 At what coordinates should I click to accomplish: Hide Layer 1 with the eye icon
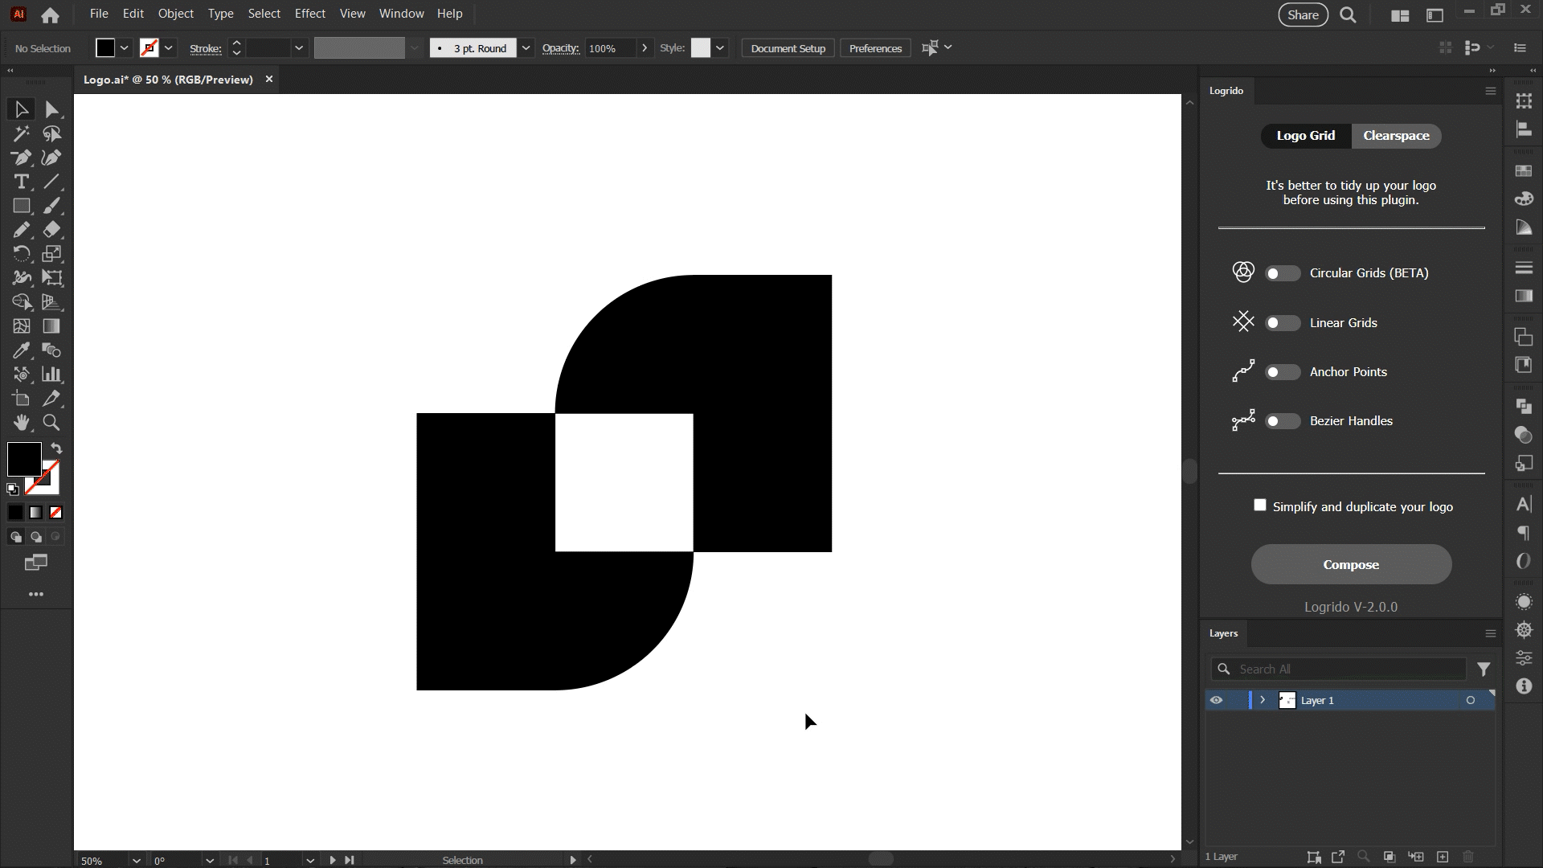coord(1216,700)
